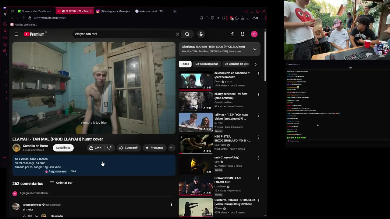Open the account avatar menu
Image resolution: width=390 pixels, height=219 pixels.
click(254, 34)
